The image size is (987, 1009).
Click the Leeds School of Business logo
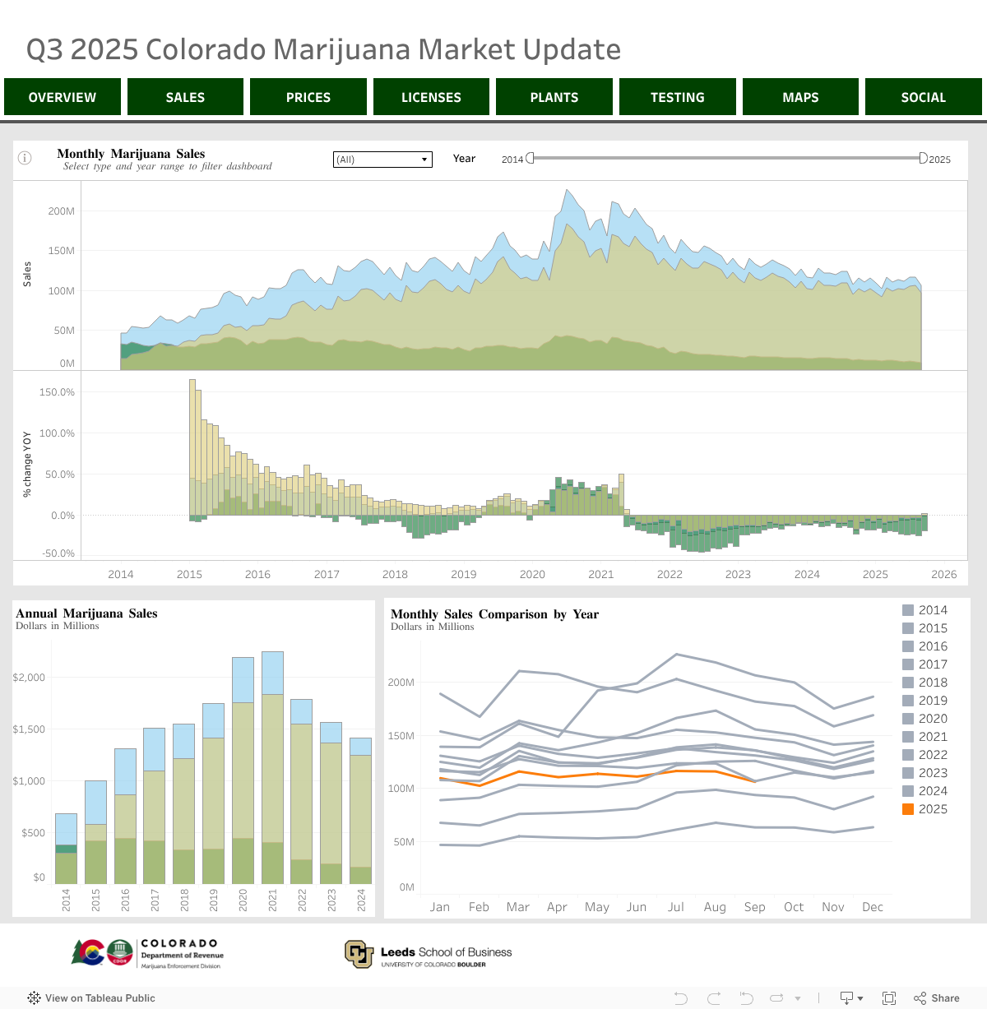(429, 954)
